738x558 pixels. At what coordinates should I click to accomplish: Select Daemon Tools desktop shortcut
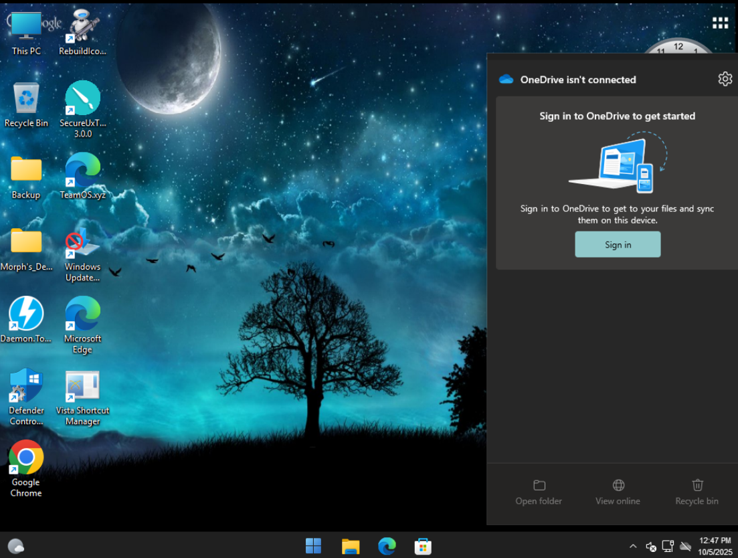point(26,319)
